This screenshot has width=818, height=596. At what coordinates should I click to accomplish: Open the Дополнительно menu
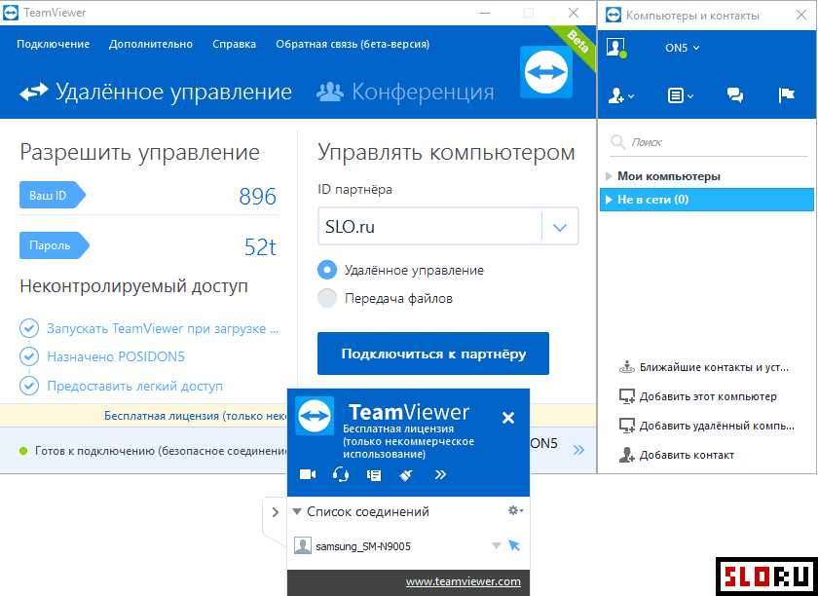point(150,45)
